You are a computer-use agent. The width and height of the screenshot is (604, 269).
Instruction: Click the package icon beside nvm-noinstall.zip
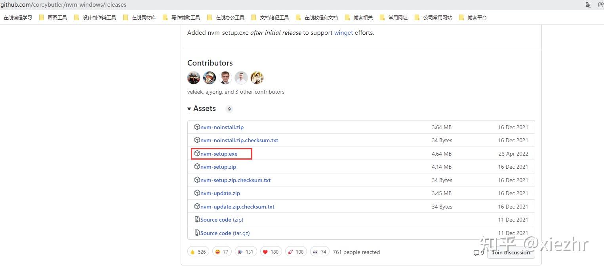(197, 127)
